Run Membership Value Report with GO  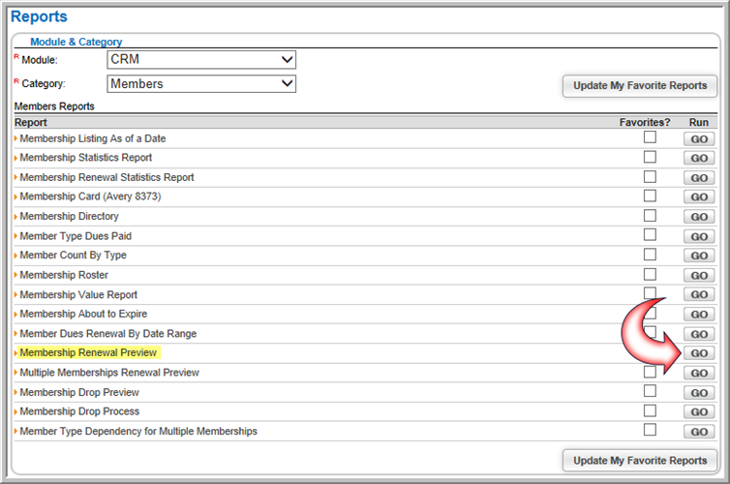coord(699,294)
